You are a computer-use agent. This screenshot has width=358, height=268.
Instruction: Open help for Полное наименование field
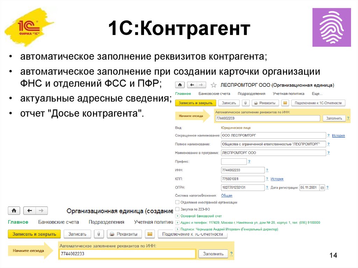pyautogui.click(x=328, y=144)
